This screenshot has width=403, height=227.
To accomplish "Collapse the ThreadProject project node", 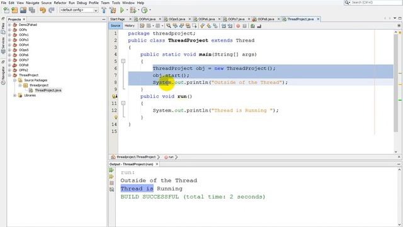I will click(x=9, y=75).
